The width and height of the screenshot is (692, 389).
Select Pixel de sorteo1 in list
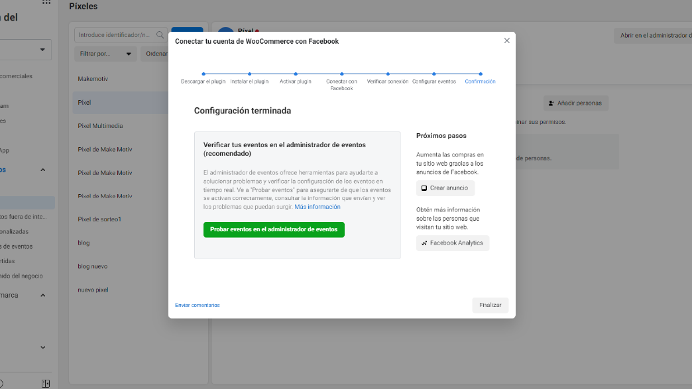click(99, 219)
